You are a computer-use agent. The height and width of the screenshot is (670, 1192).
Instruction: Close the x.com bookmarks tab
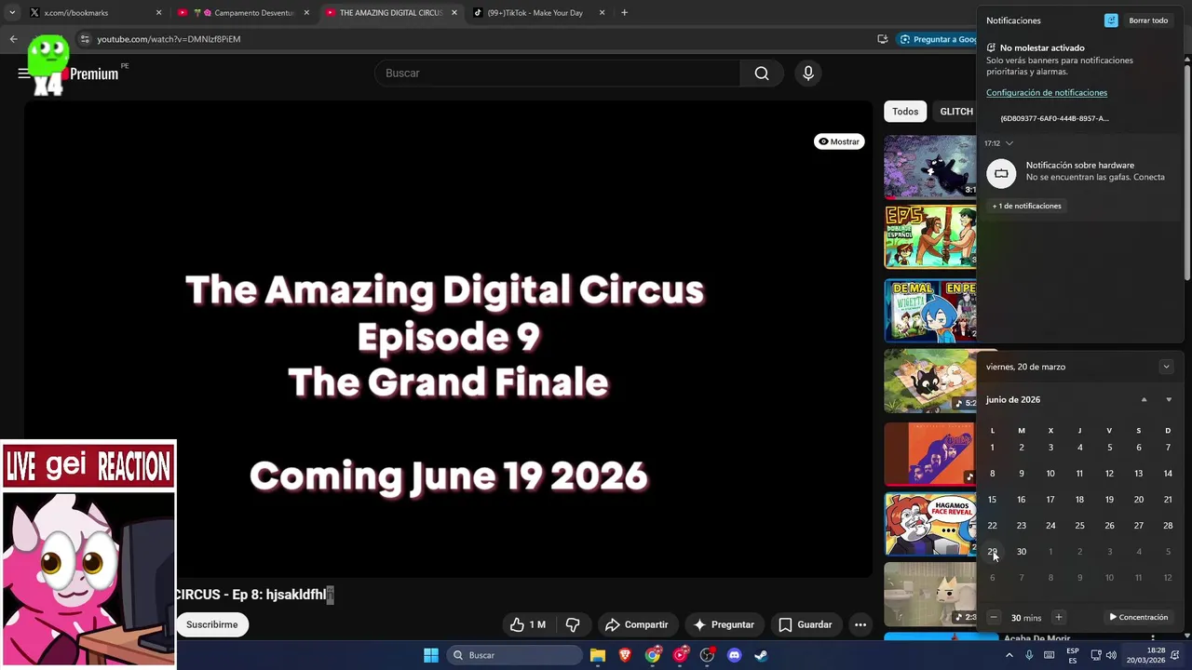tap(158, 13)
